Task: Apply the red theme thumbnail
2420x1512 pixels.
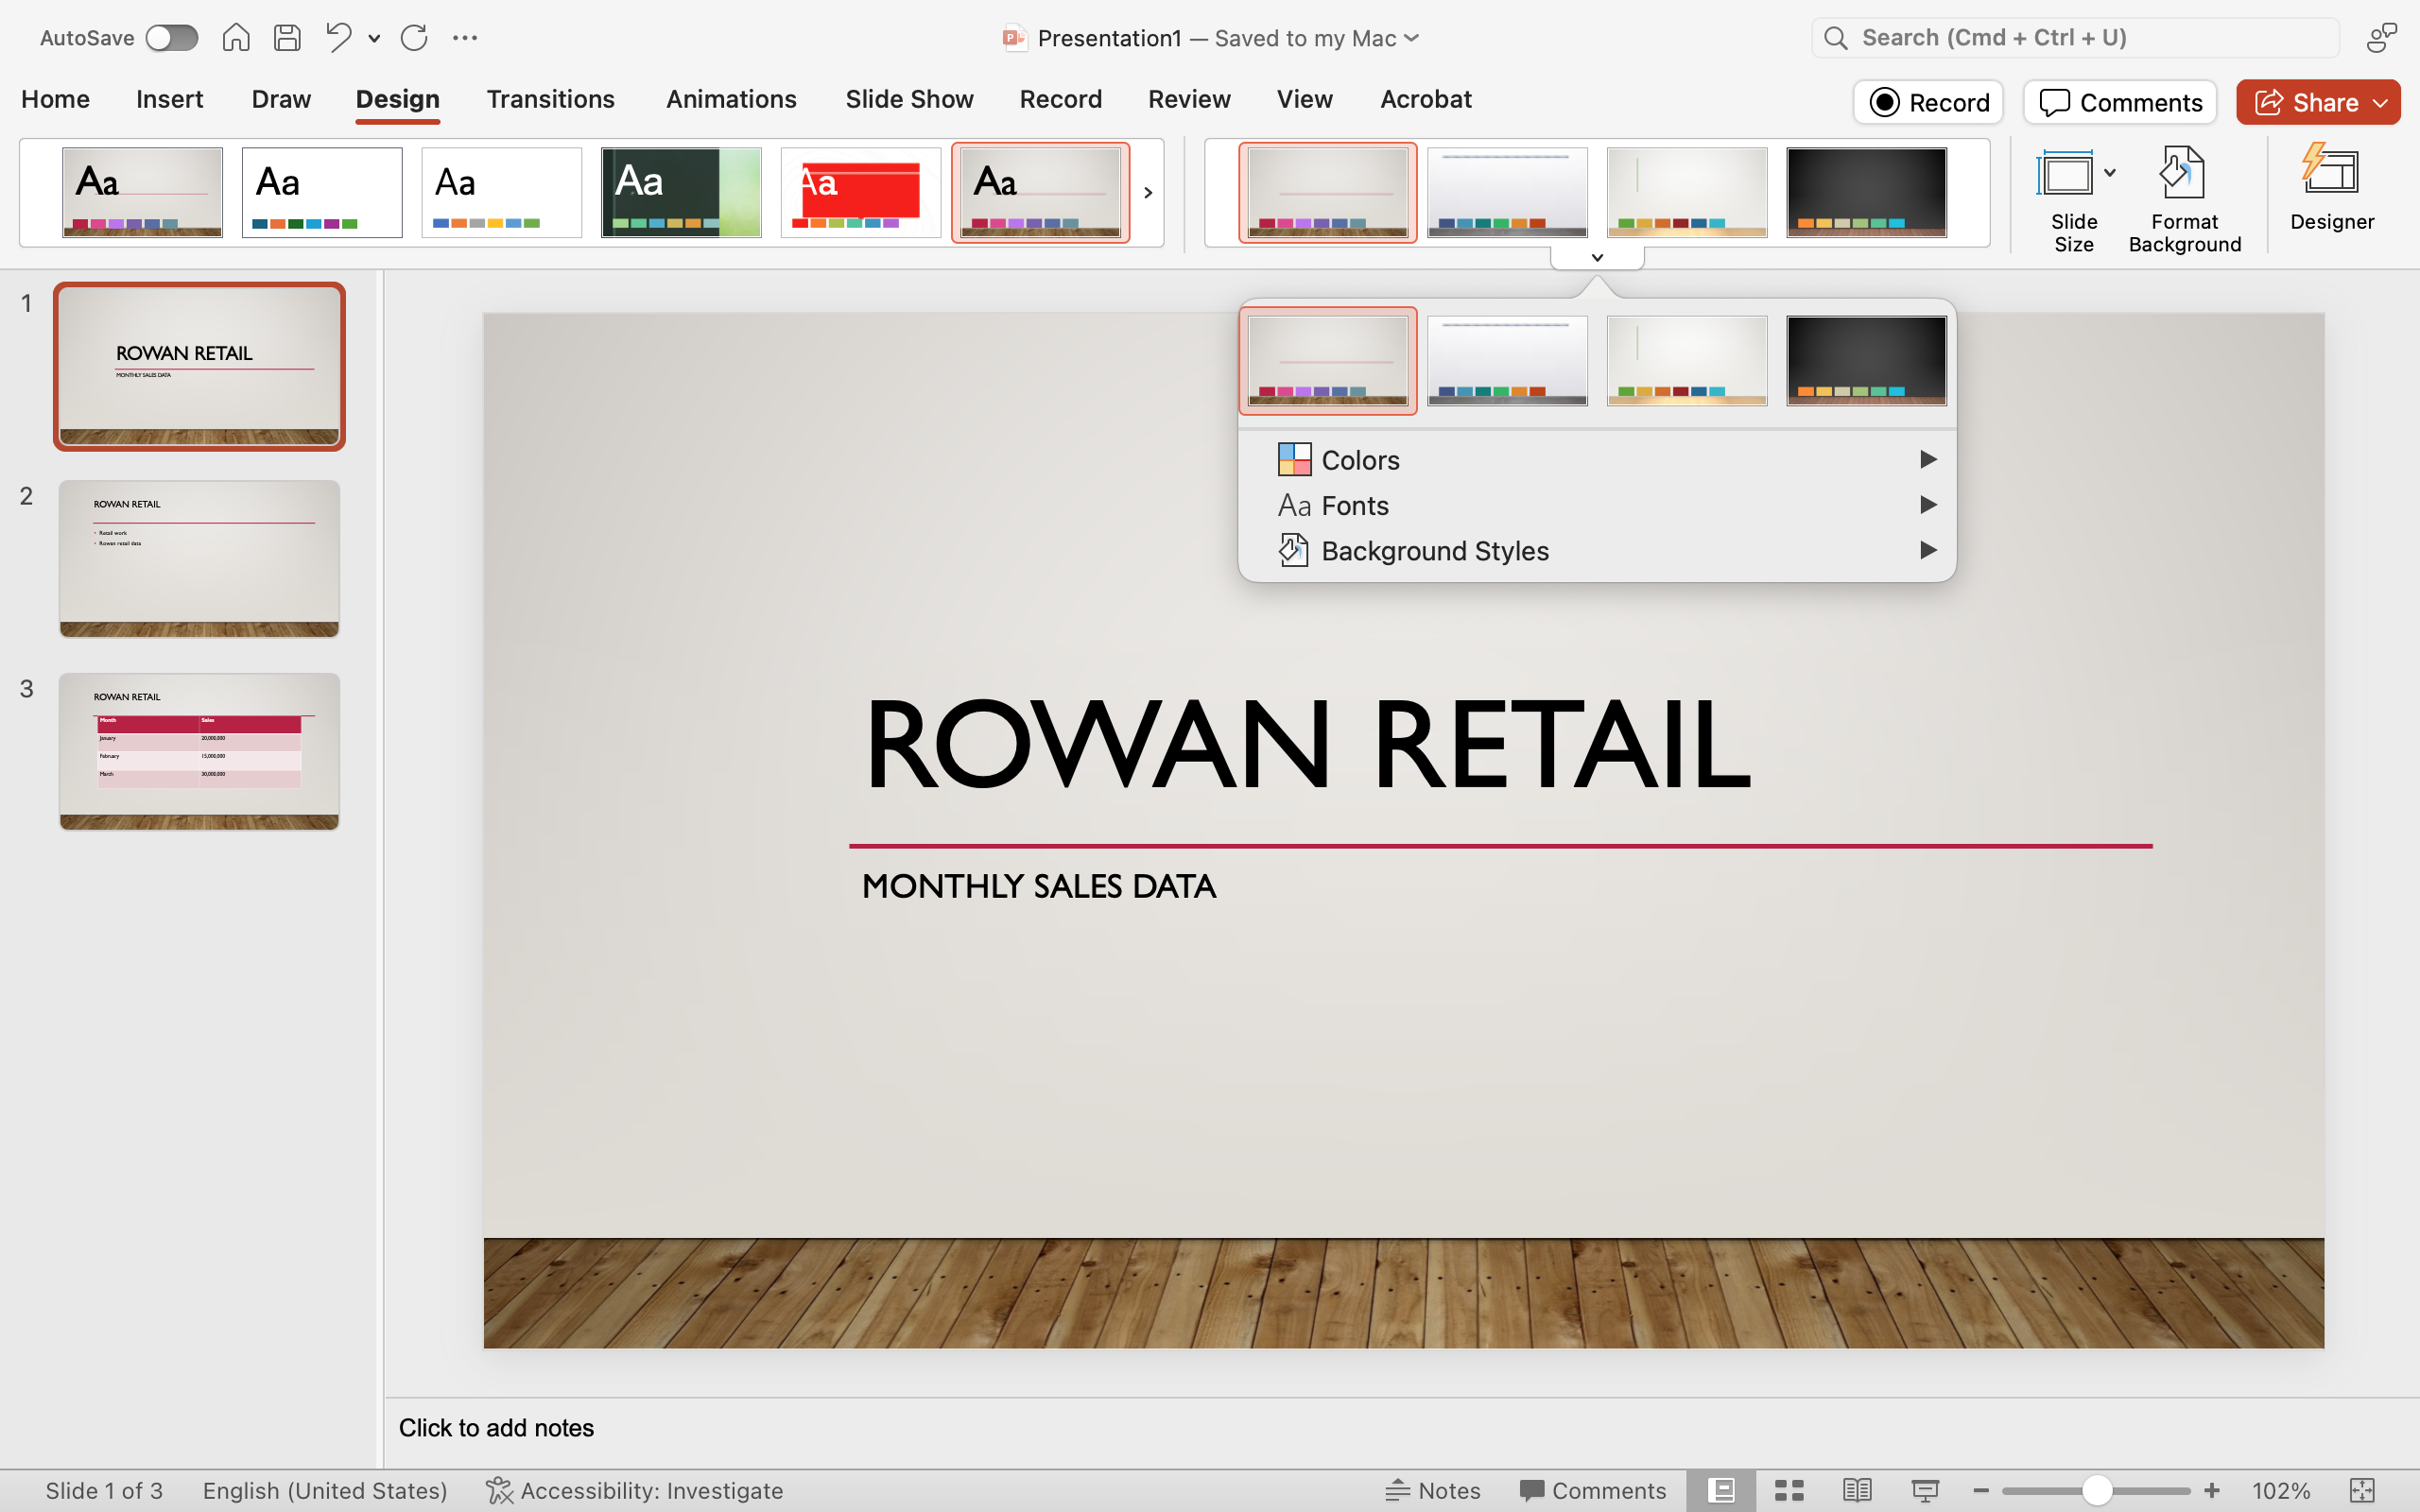Action: [861, 192]
